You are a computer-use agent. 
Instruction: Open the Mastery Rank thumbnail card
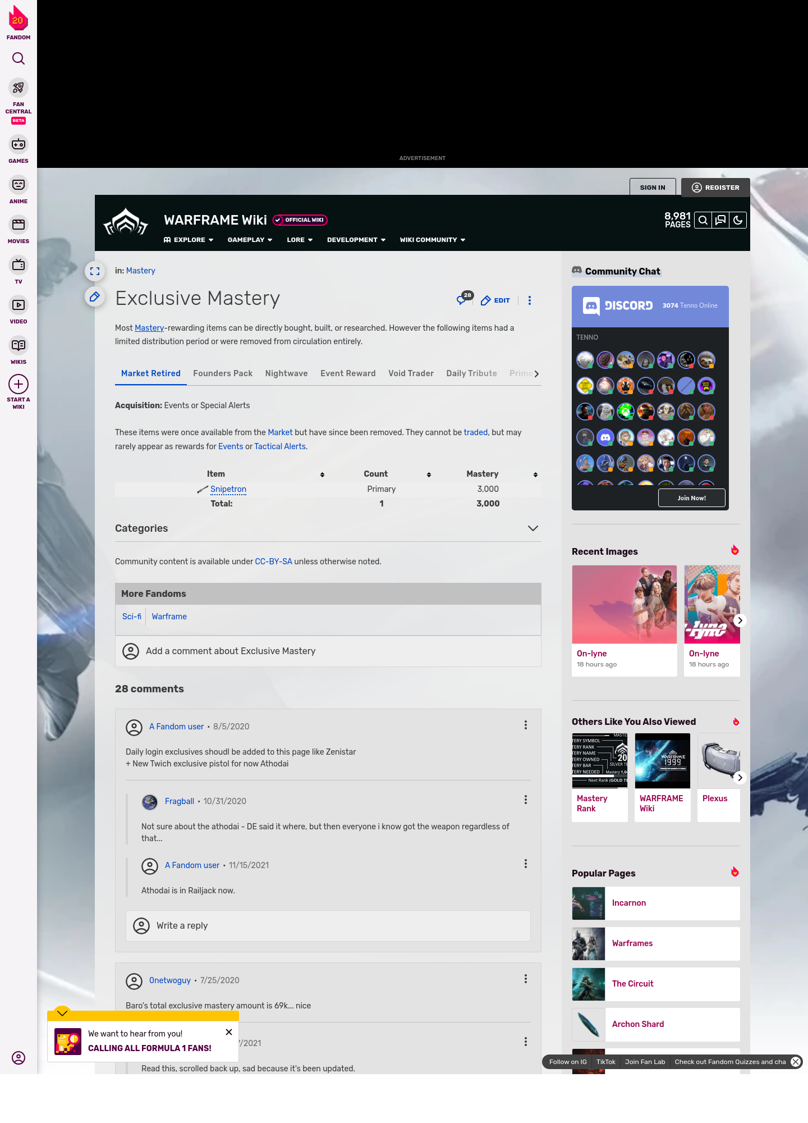pos(600,778)
